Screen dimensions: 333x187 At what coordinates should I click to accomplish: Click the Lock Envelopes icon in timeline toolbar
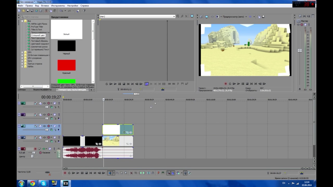[185, 173]
